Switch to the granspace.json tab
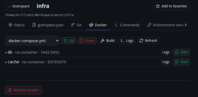Image resolution: width=198 pixels, height=97 pixels. (48, 25)
